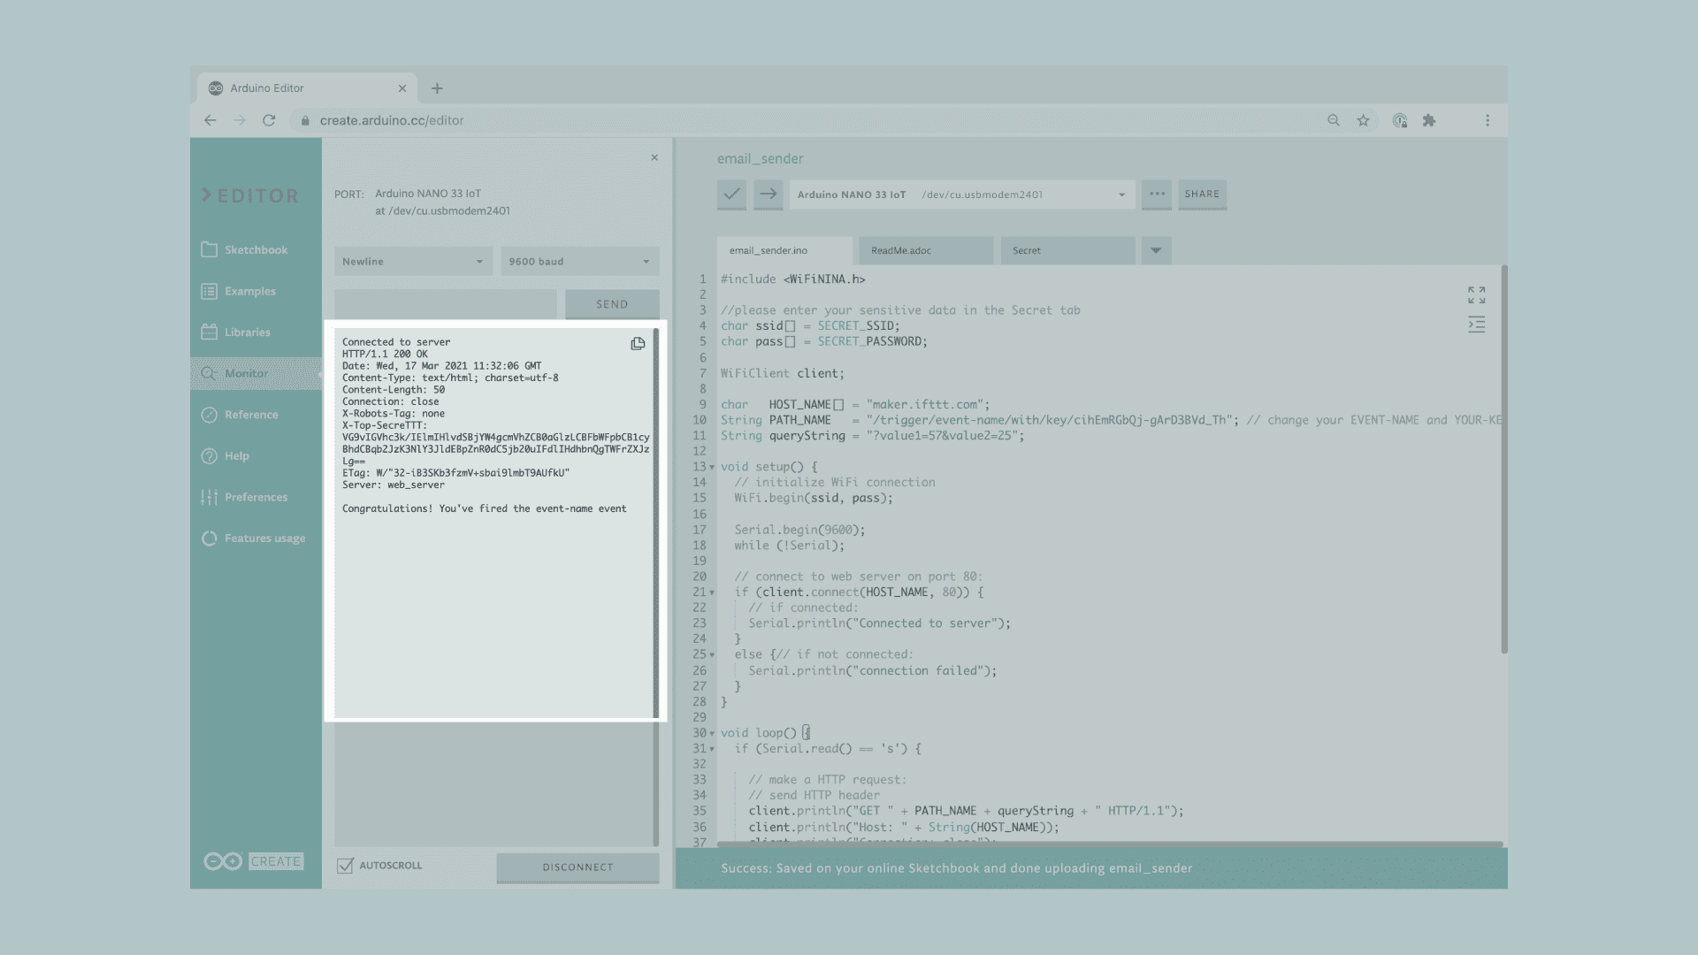Click the Verify checkmark icon
Image resolution: width=1698 pixels, height=955 pixels.
[731, 194]
